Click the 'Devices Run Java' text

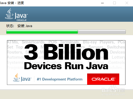66,66
